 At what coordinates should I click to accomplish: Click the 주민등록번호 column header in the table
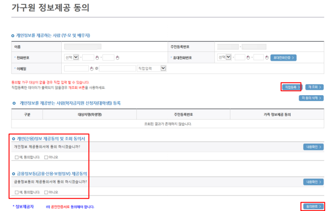pos(183,115)
